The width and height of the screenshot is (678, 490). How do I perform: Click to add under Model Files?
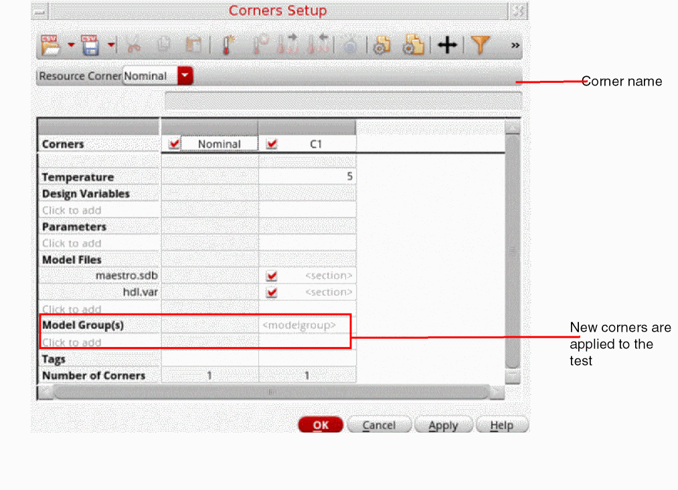pyautogui.click(x=72, y=309)
